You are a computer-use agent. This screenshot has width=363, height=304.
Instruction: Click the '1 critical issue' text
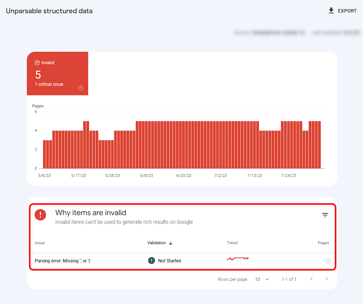pos(49,84)
